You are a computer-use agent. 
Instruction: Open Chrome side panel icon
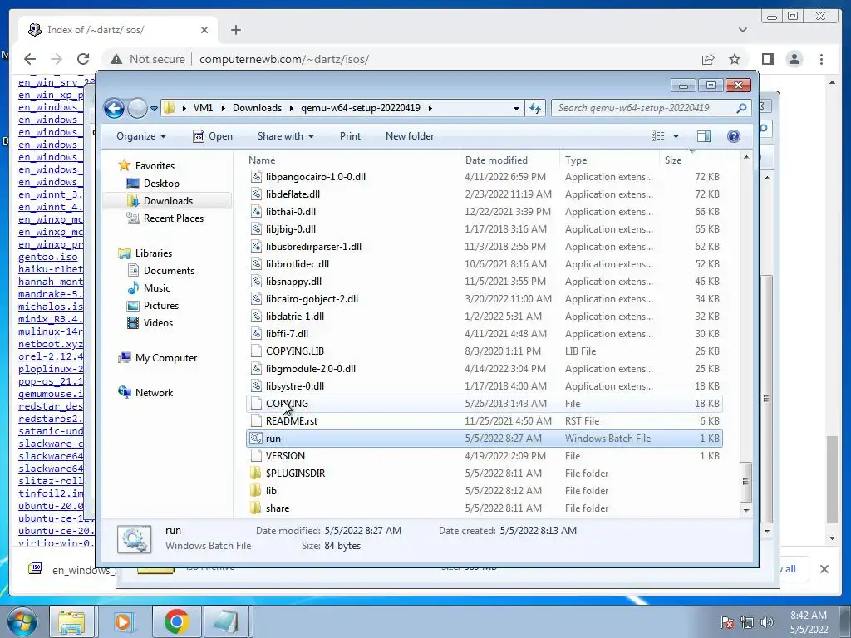pyautogui.click(x=767, y=59)
